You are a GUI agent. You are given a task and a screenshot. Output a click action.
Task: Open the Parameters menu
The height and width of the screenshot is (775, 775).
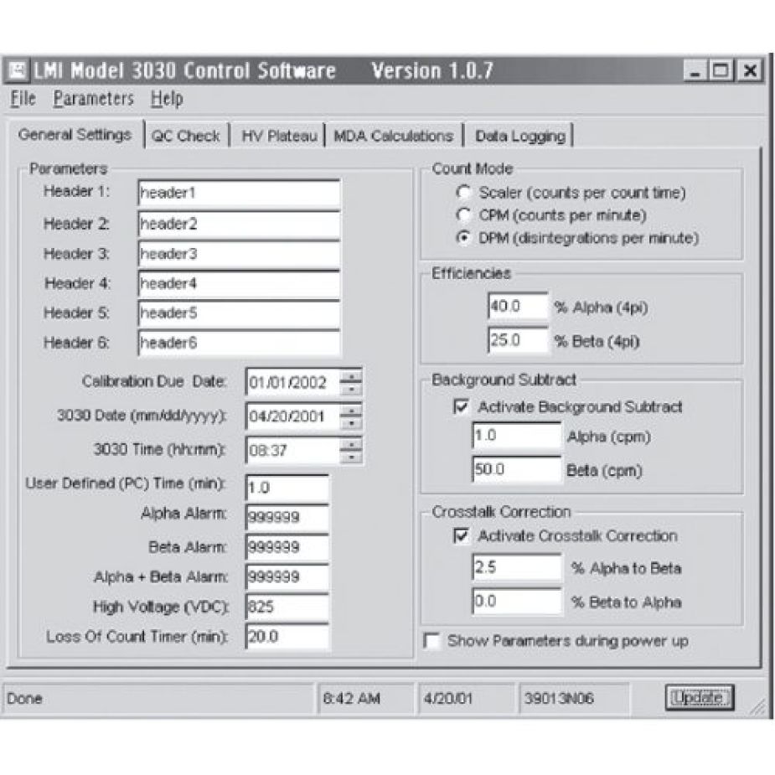pyautogui.click(x=93, y=99)
